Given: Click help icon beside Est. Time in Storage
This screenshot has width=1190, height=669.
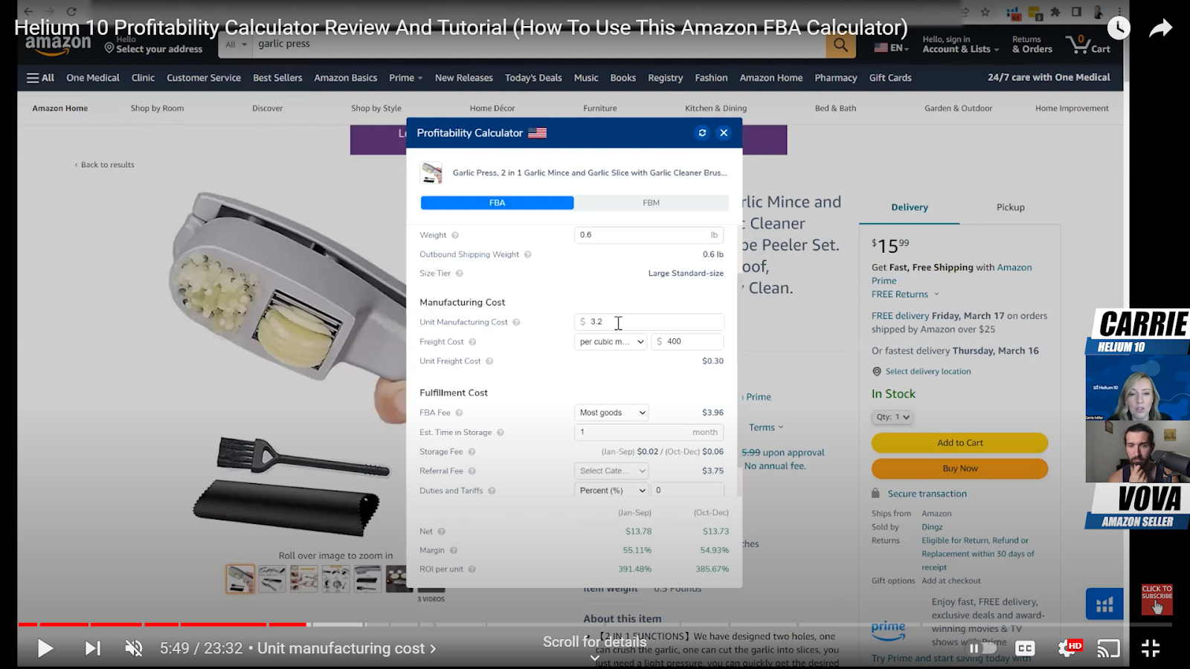Looking at the screenshot, I should click(501, 433).
